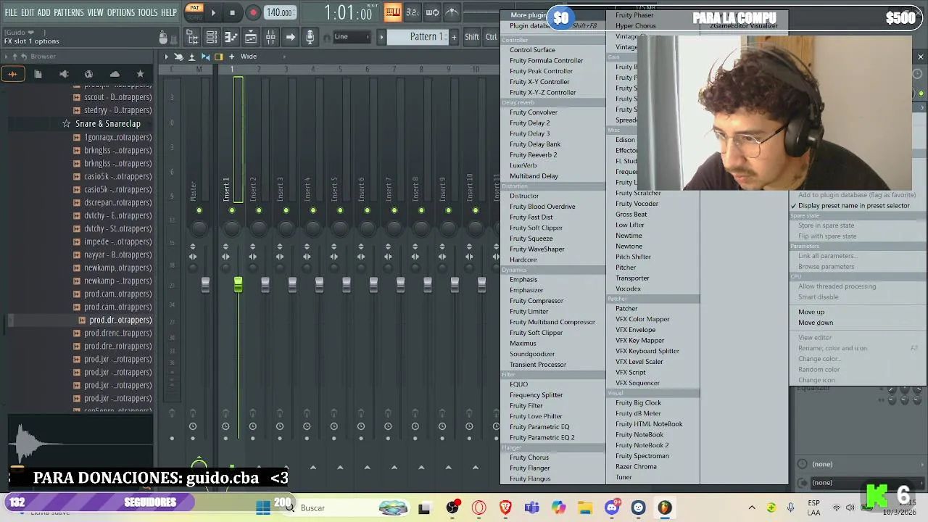Click the red record button
This screenshot has width=928, height=522.
(x=252, y=12)
